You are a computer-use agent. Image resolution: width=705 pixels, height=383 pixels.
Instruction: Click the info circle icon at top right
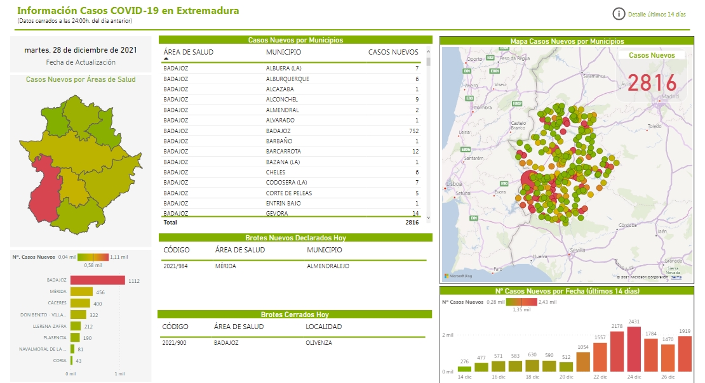pos(618,14)
